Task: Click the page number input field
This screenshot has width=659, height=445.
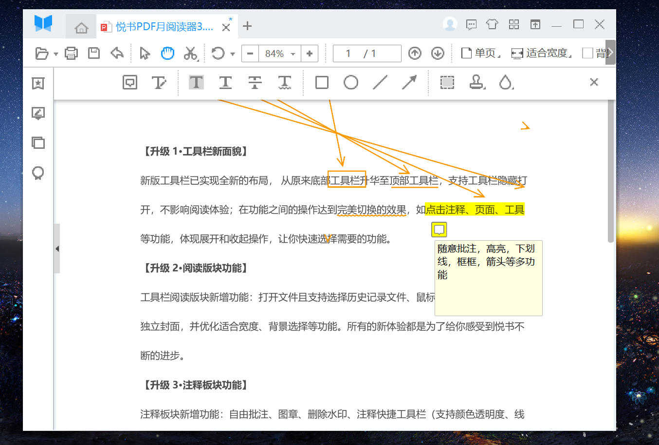Action: (348, 53)
